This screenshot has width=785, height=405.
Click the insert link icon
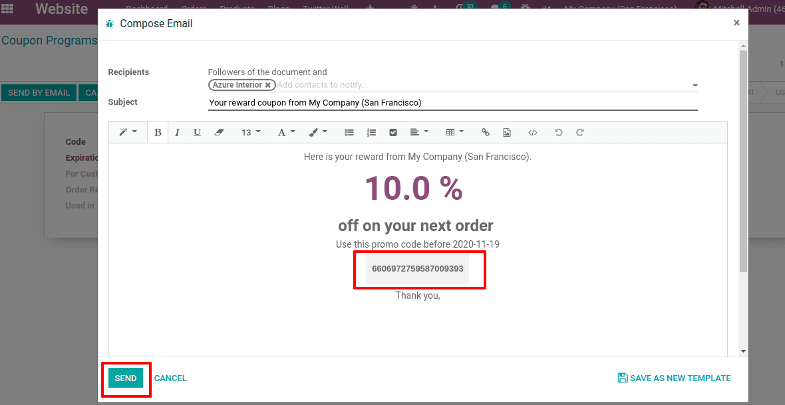485,132
